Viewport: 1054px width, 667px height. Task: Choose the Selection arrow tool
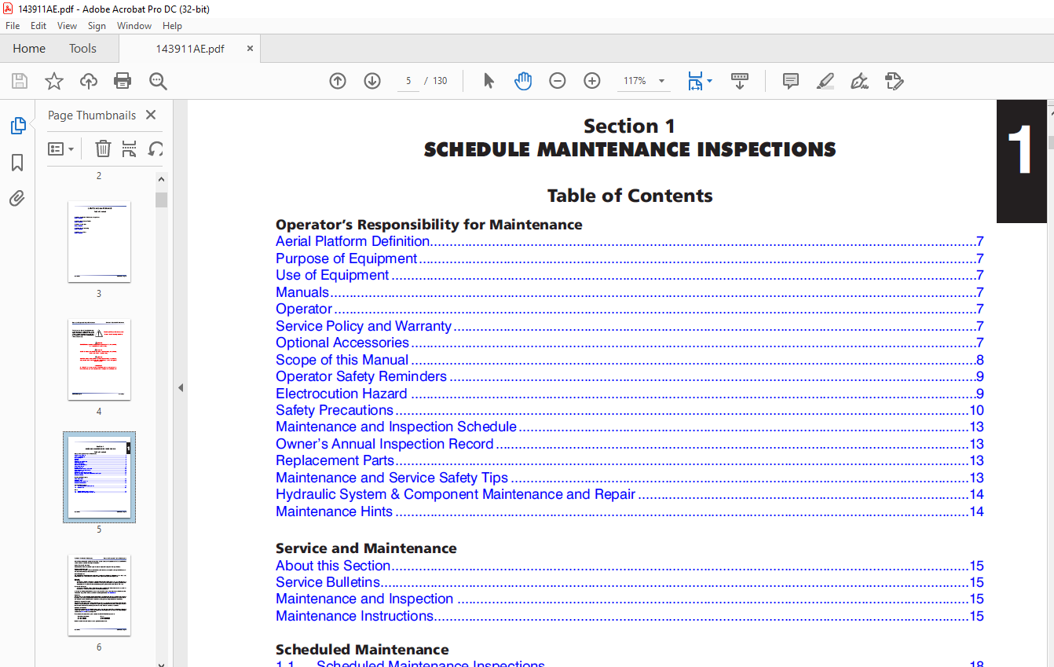tap(489, 81)
